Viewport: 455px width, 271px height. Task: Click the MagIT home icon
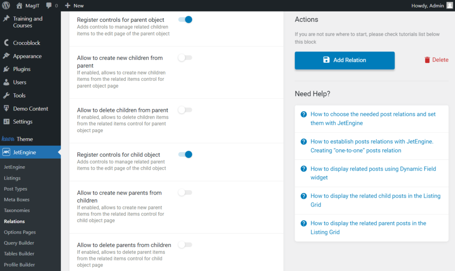coord(19,5)
